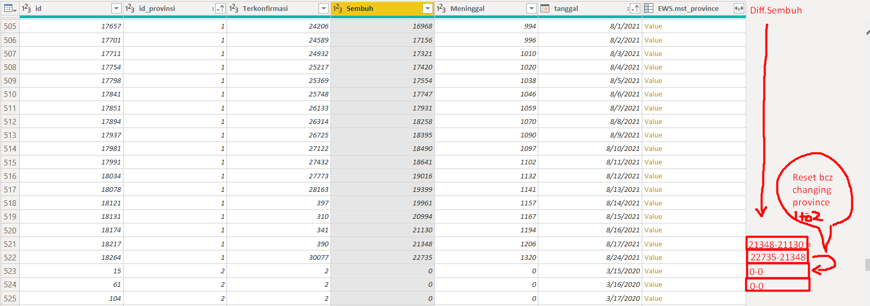Select tanggal cell 8/10/2021

[x=590, y=149]
